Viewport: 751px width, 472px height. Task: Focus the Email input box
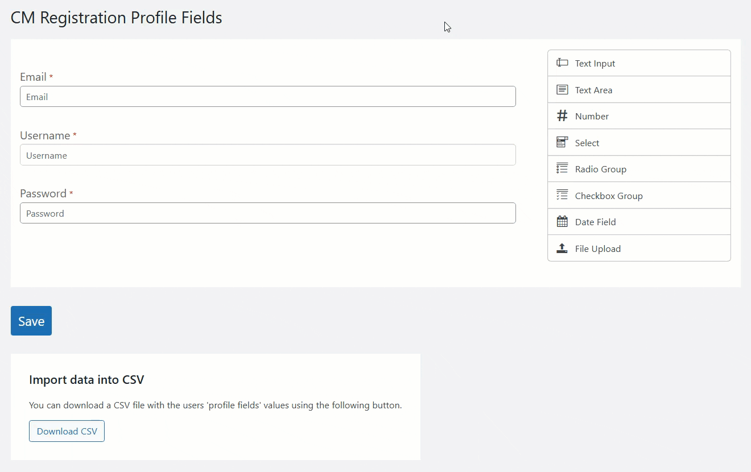[267, 97]
